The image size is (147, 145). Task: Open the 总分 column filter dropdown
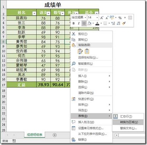tap(97, 13)
